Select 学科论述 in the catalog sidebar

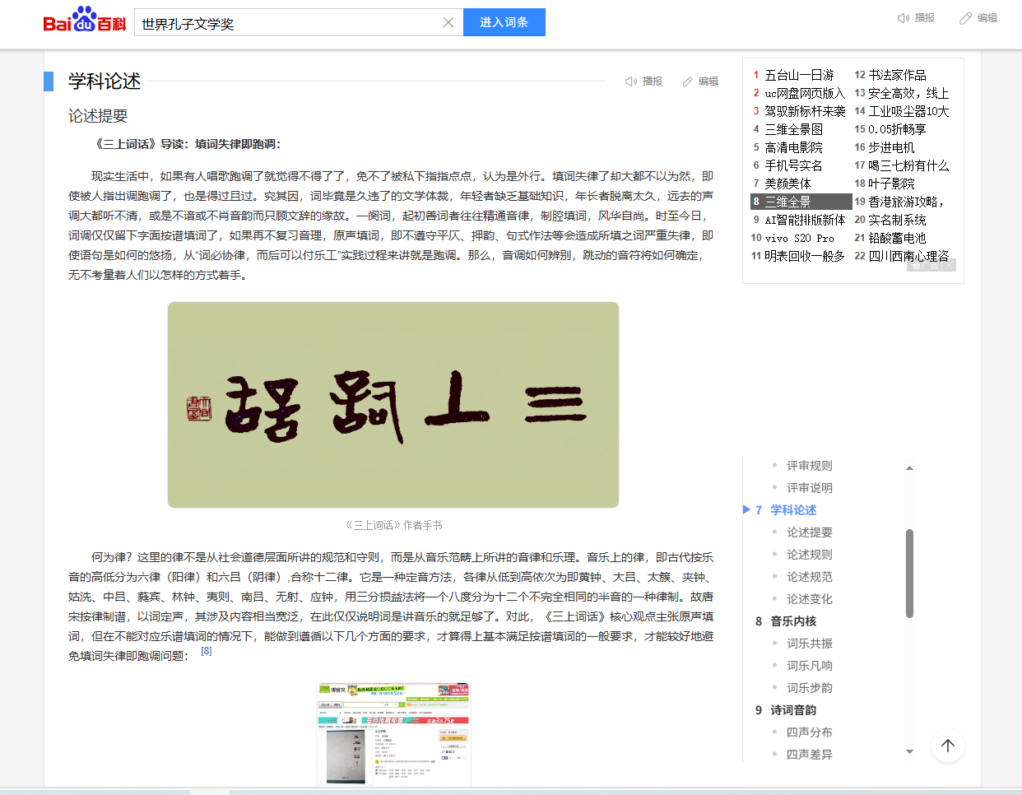(x=793, y=510)
